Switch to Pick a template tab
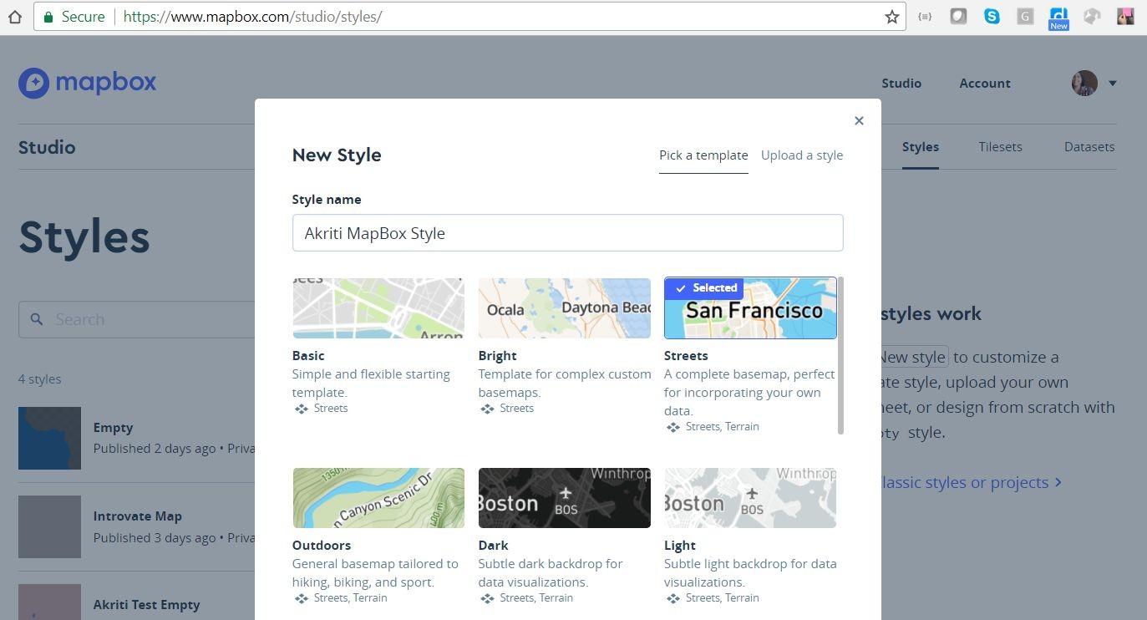Viewport: 1147px width, 620px height. 703,155
